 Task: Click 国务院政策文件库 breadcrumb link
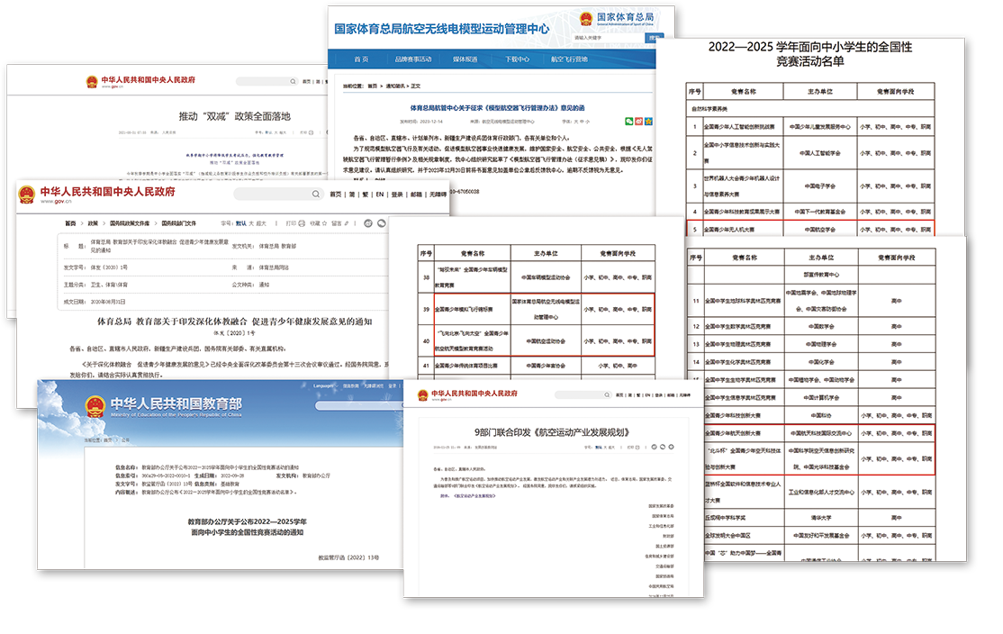[130, 223]
